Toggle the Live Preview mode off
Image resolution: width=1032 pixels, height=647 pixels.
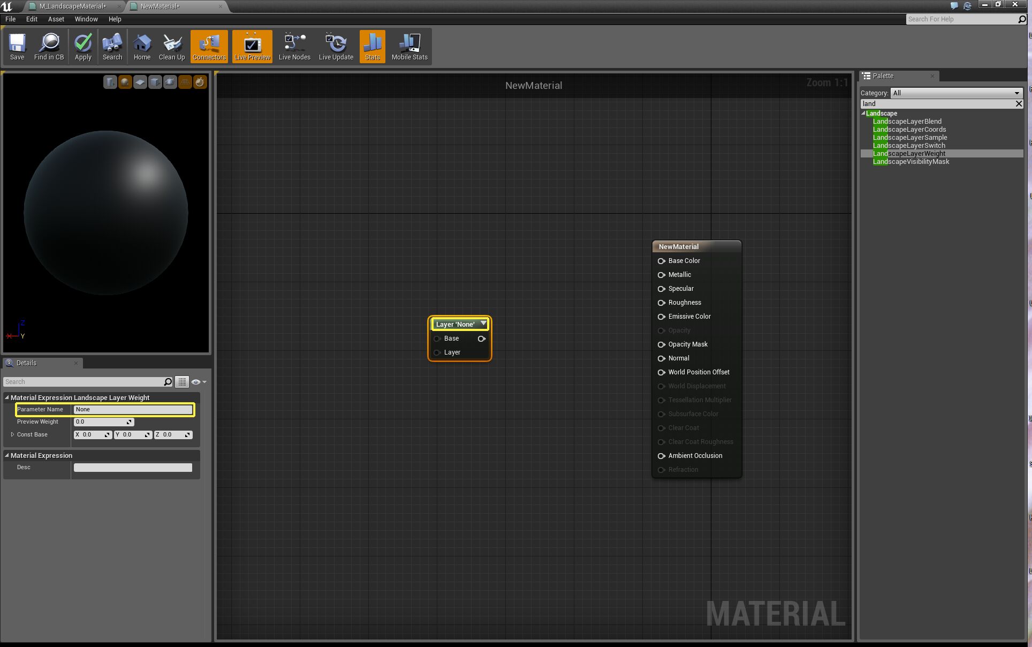[x=252, y=47]
